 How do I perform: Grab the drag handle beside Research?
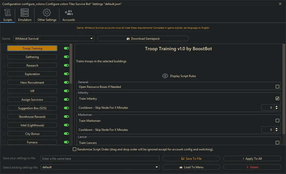[x=4, y=65]
